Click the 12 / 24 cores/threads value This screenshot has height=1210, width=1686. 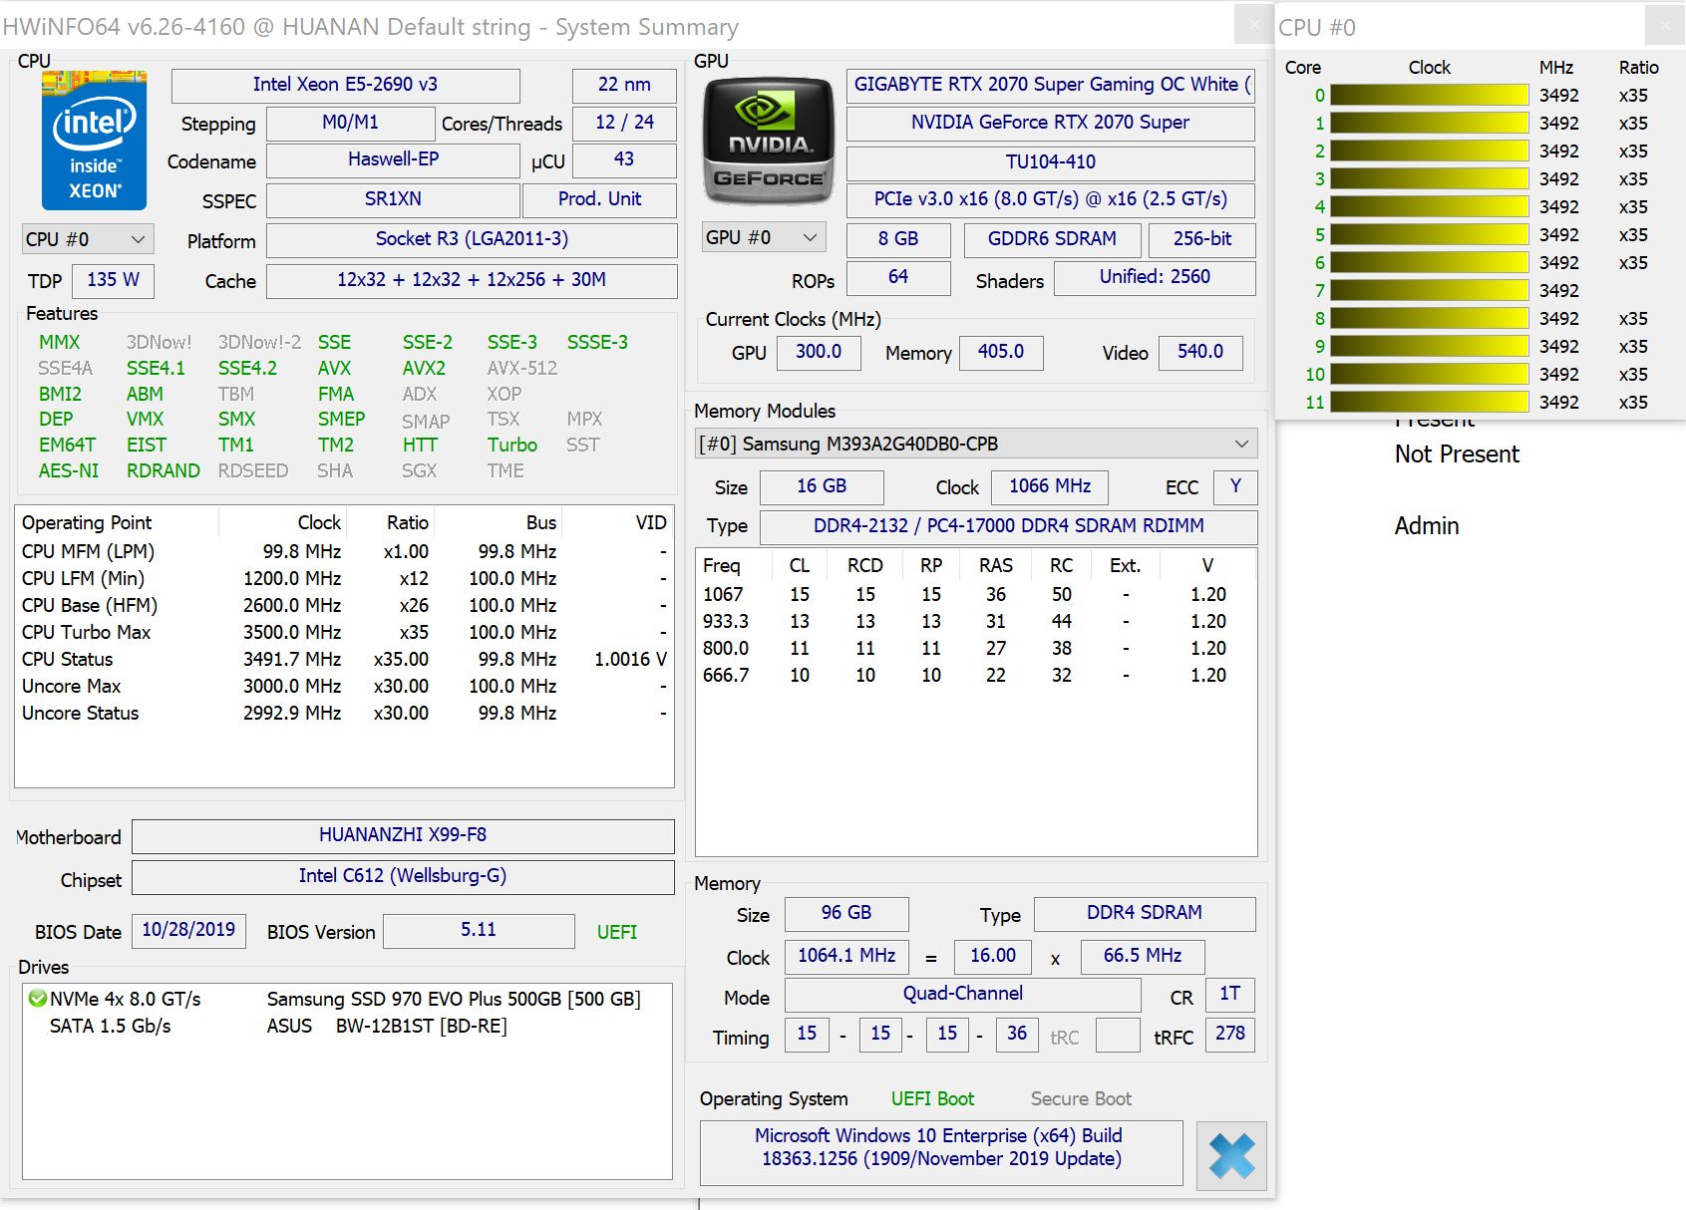click(x=624, y=123)
